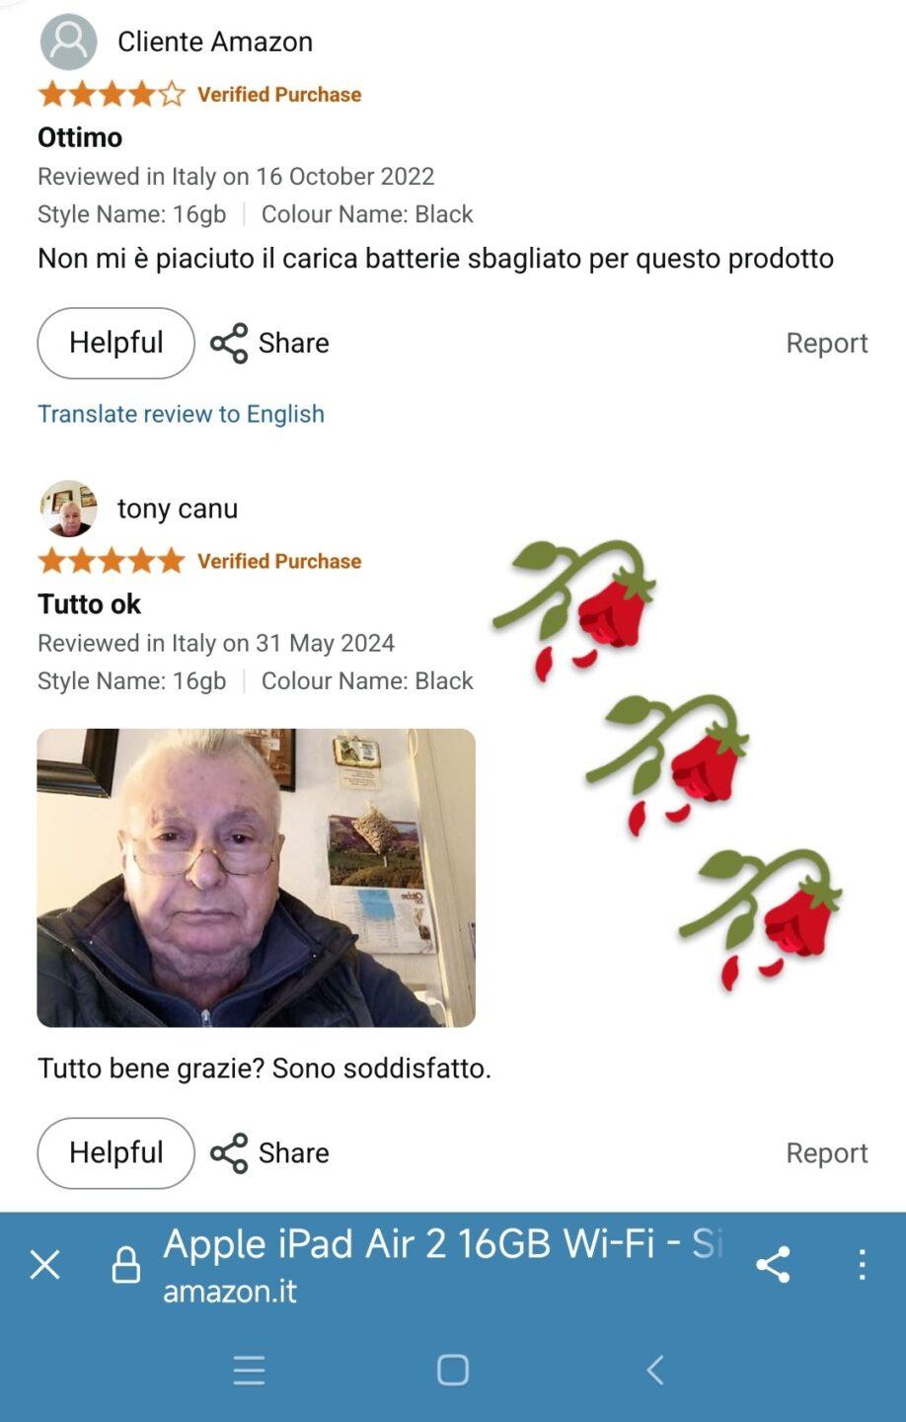Tap the share icon on Tutto ok review

[229, 1153]
